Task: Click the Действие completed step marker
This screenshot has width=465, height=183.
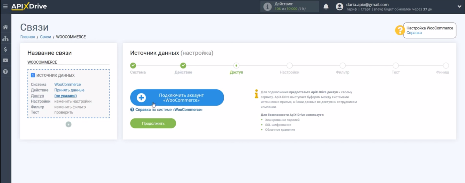Action: [x=183, y=66]
